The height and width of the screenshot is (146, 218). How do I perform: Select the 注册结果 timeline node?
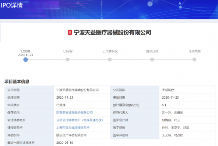pos(194,59)
